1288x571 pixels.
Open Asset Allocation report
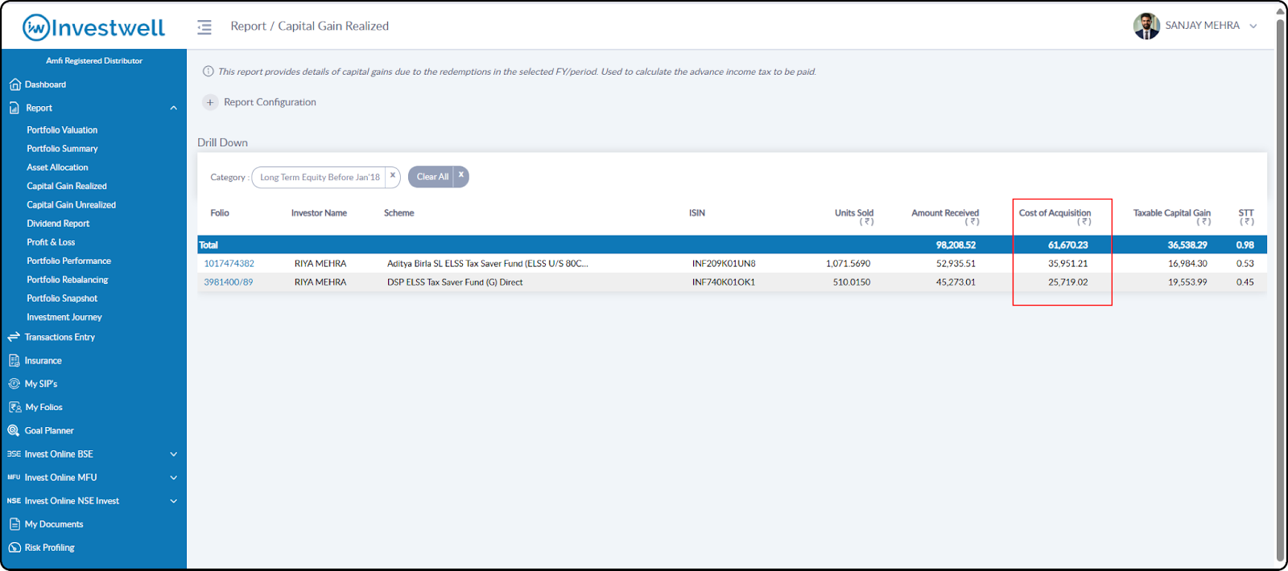tap(57, 167)
